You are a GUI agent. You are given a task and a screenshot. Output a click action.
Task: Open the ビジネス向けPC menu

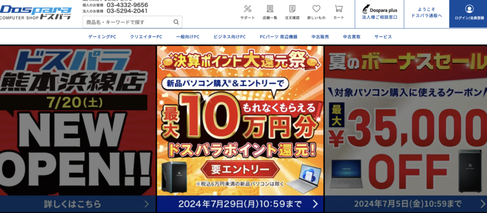tap(230, 37)
